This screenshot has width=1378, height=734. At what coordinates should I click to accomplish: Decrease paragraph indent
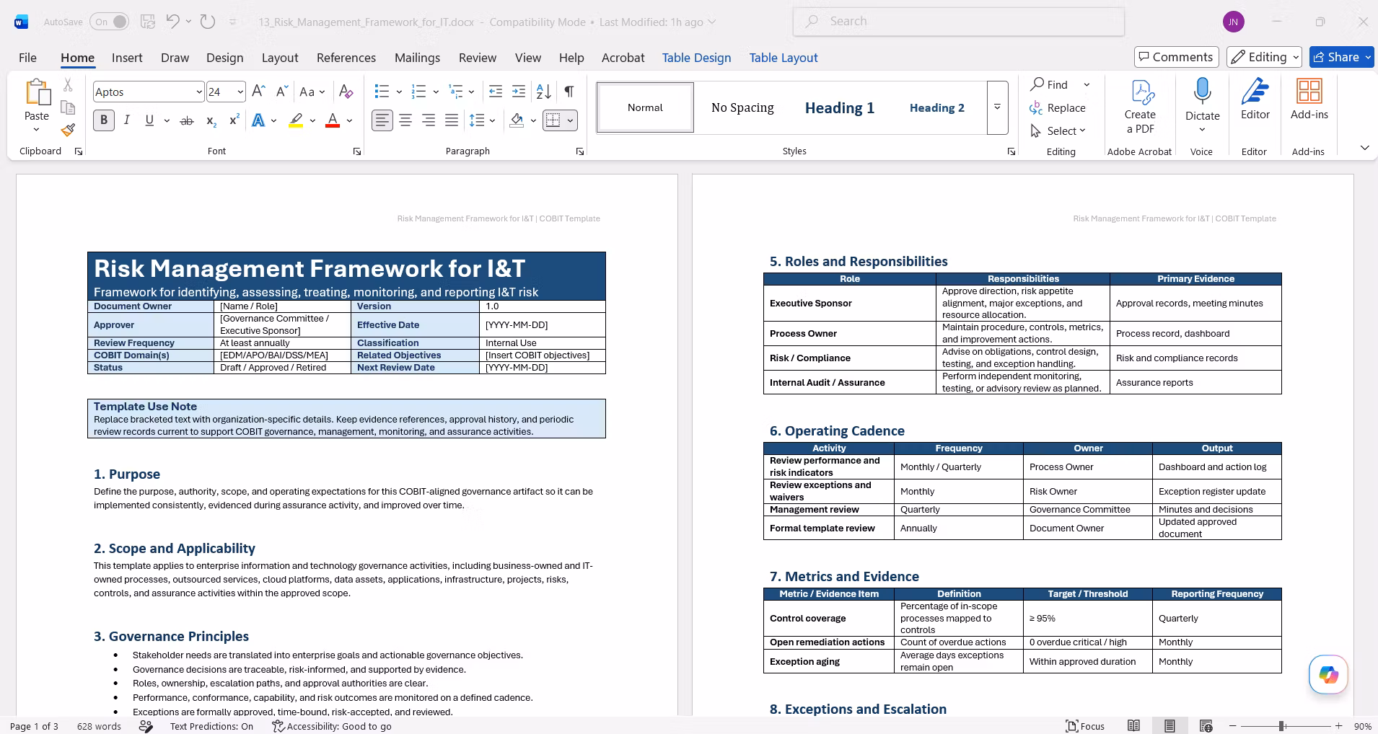pos(496,92)
